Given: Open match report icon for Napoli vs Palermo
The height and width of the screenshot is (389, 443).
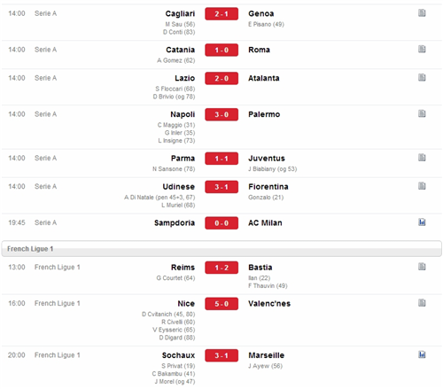Looking at the screenshot, I should click(422, 113).
